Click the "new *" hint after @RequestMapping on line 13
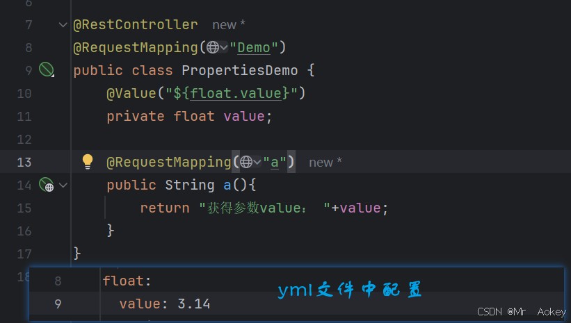 [325, 163]
